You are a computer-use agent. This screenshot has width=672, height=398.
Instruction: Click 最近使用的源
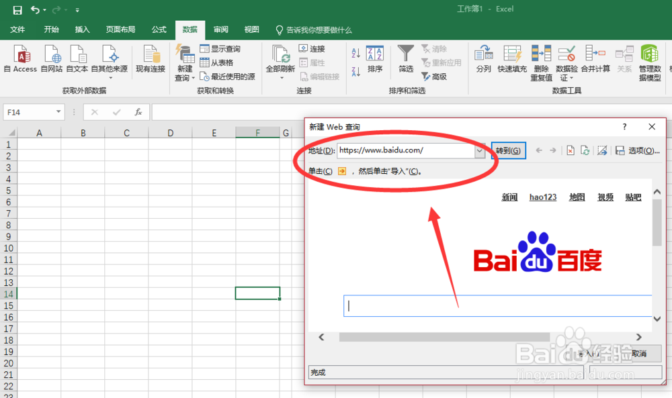point(228,77)
